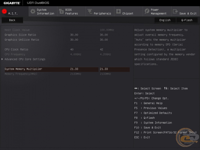Screen dimensions: 200x150
Task: Open the Advanced CPU Core Settings submenu
Action: tap(25, 59)
